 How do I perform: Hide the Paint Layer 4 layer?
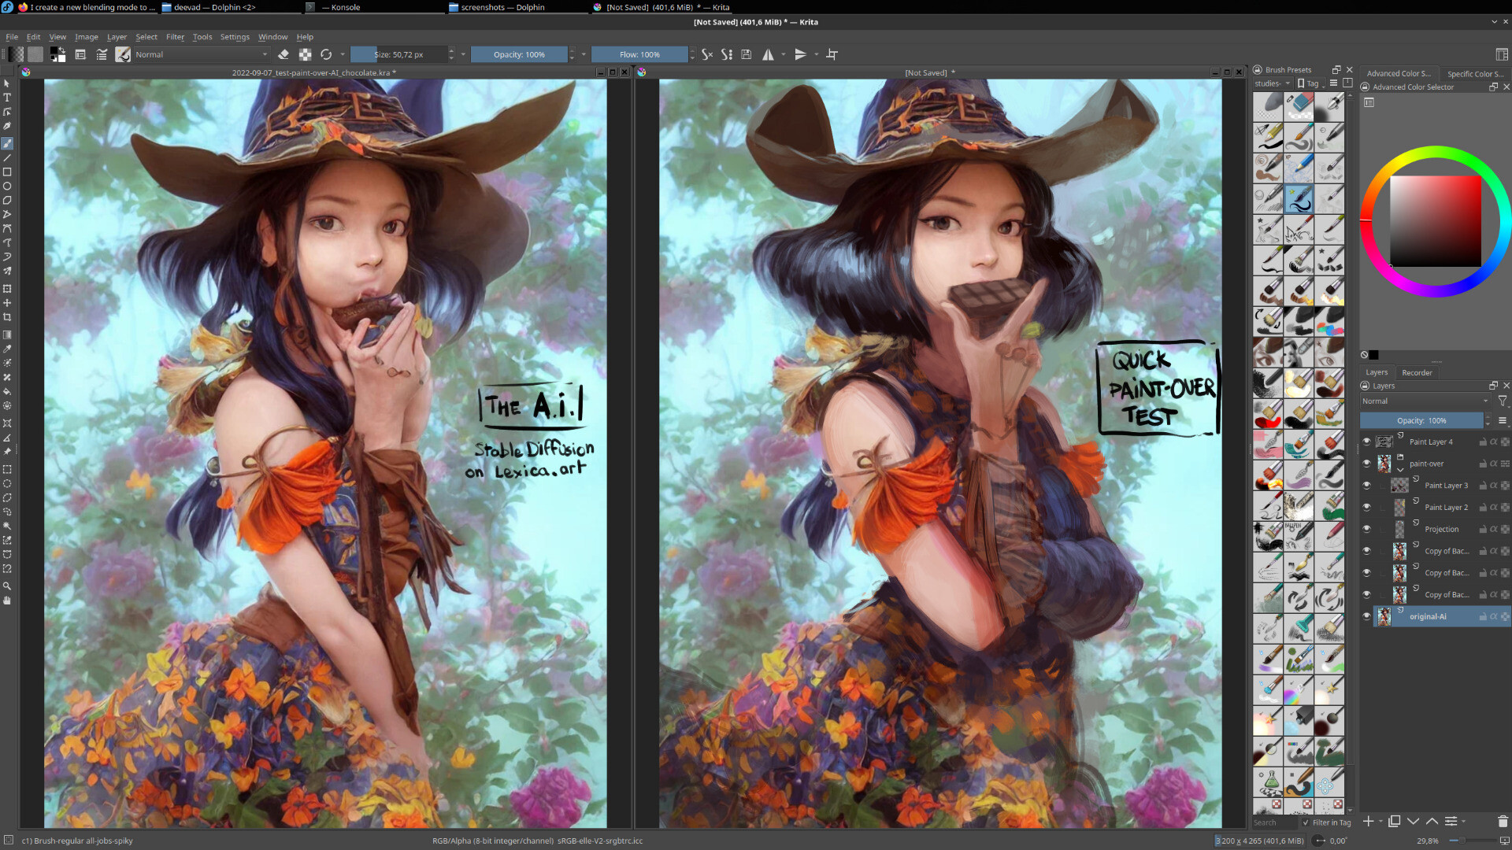click(x=1367, y=442)
